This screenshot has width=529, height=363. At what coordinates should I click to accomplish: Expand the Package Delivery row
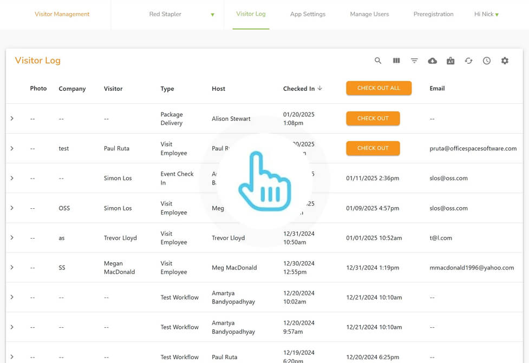12,118
